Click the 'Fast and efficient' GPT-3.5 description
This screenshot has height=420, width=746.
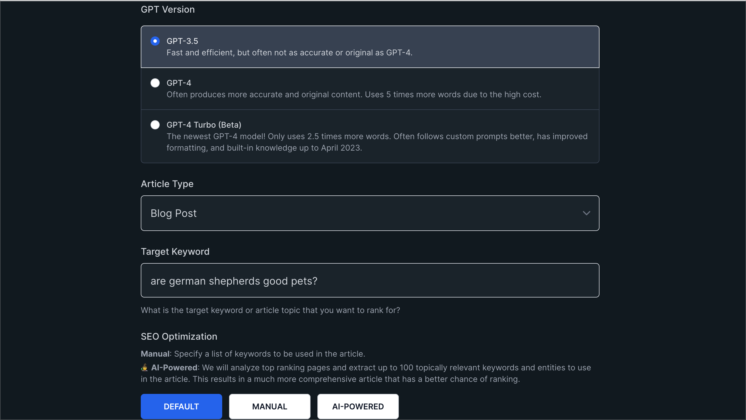(x=289, y=53)
